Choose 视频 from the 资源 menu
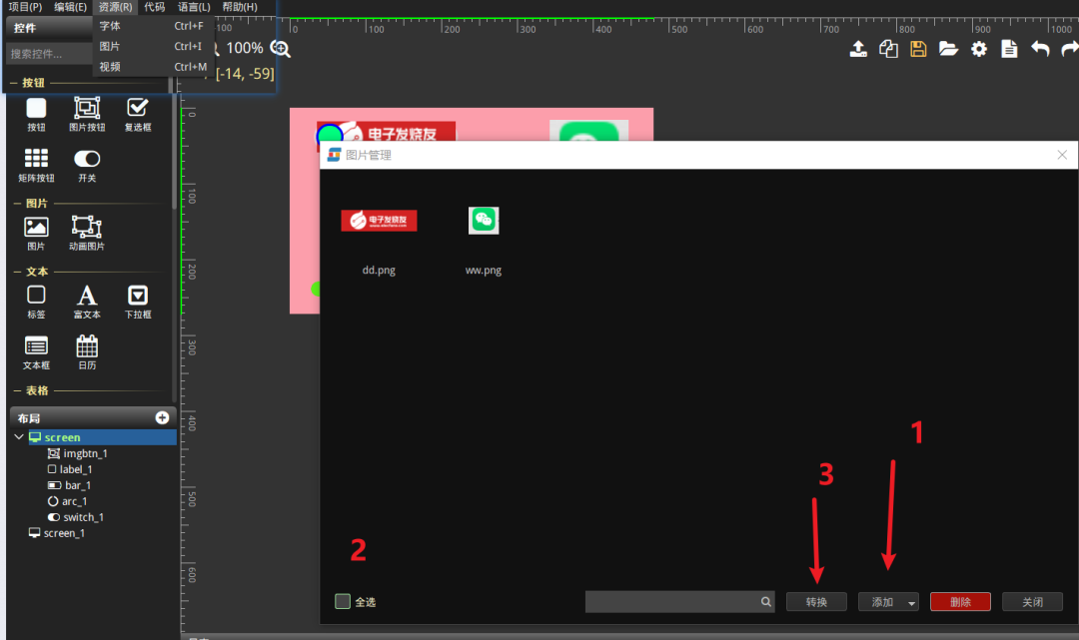The width and height of the screenshot is (1079, 640). [152, 67]
